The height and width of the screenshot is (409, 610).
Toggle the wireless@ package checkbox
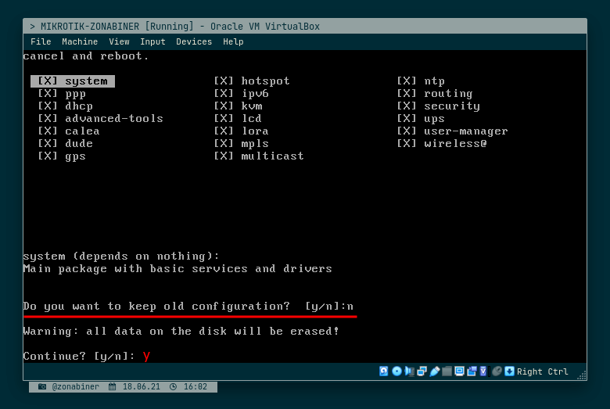coord(407,143)
